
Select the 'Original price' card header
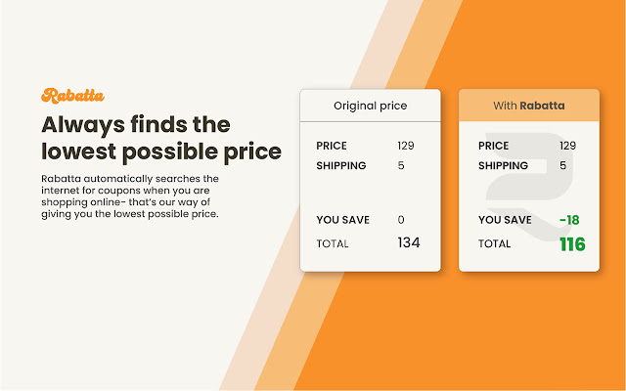pos(370,106)
